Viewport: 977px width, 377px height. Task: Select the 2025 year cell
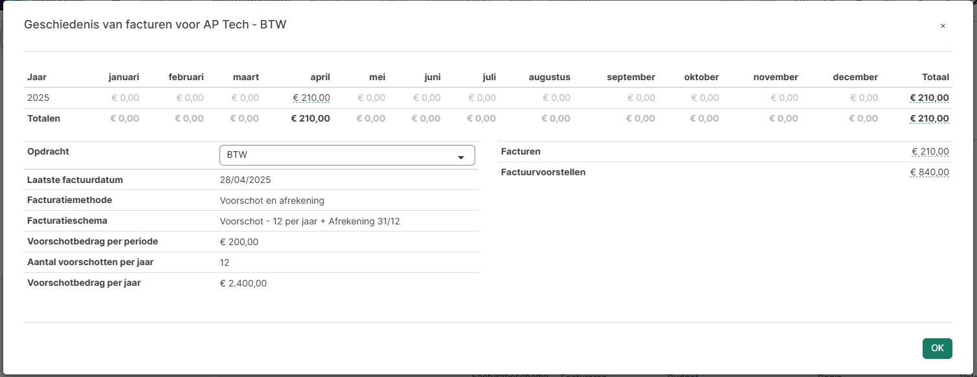(x=38, y=98)
